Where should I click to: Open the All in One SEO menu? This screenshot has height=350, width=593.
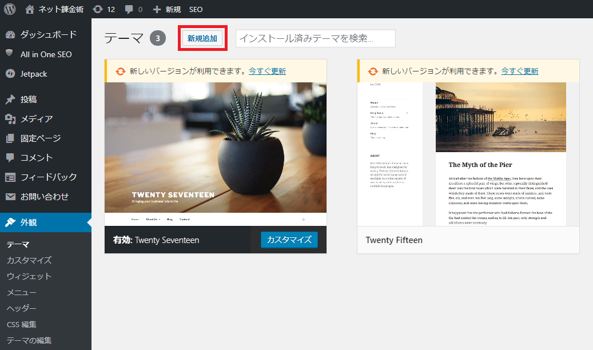(x=46, y=54)
